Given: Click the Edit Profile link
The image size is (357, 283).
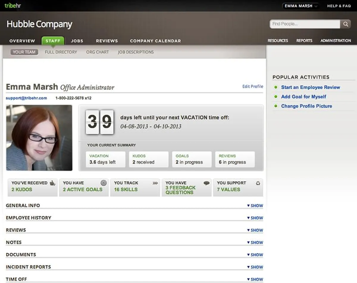Looking at the screenshot, I should 253,86.
